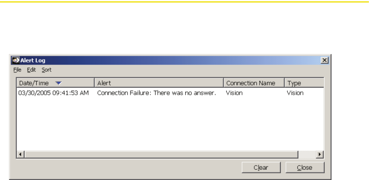Click the right scroll arrow
The height and width of the screenshot is (180, 369).
(320, 154)
